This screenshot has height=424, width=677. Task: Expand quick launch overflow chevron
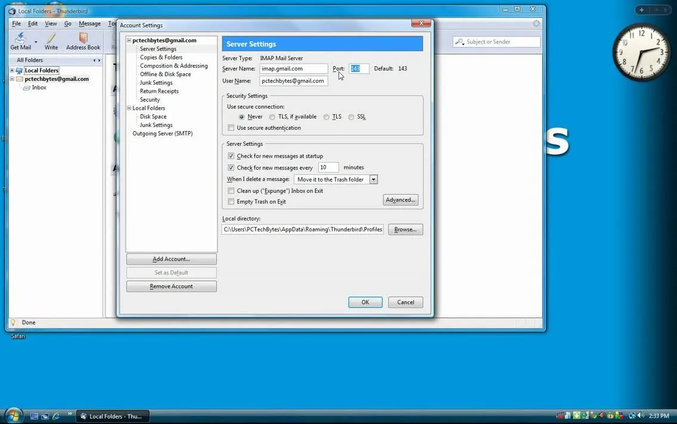click(70, 414)
